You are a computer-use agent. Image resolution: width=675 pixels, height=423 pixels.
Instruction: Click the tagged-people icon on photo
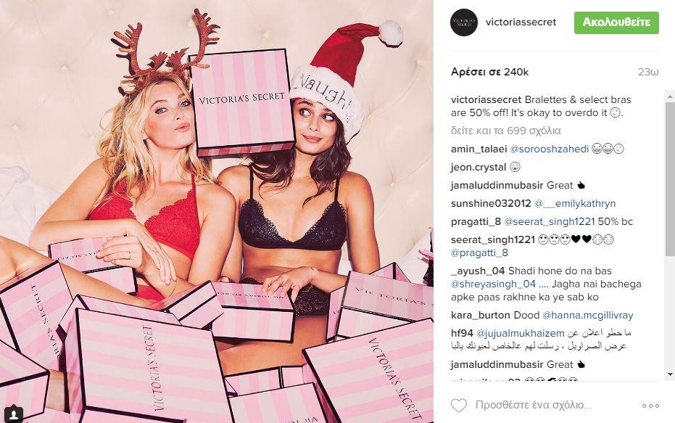[14, 414]
